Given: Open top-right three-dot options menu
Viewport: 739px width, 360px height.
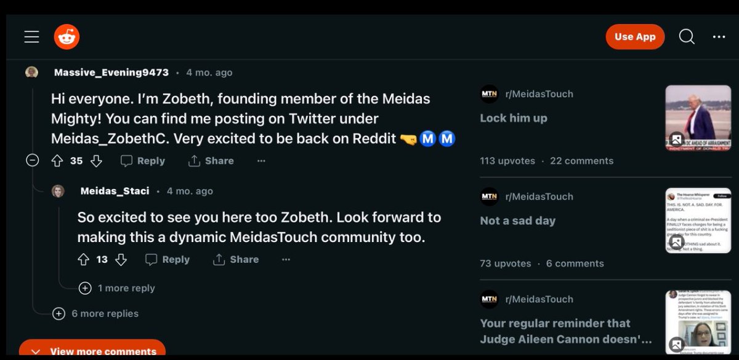Looking at the screenshot, I should (719, 37).
